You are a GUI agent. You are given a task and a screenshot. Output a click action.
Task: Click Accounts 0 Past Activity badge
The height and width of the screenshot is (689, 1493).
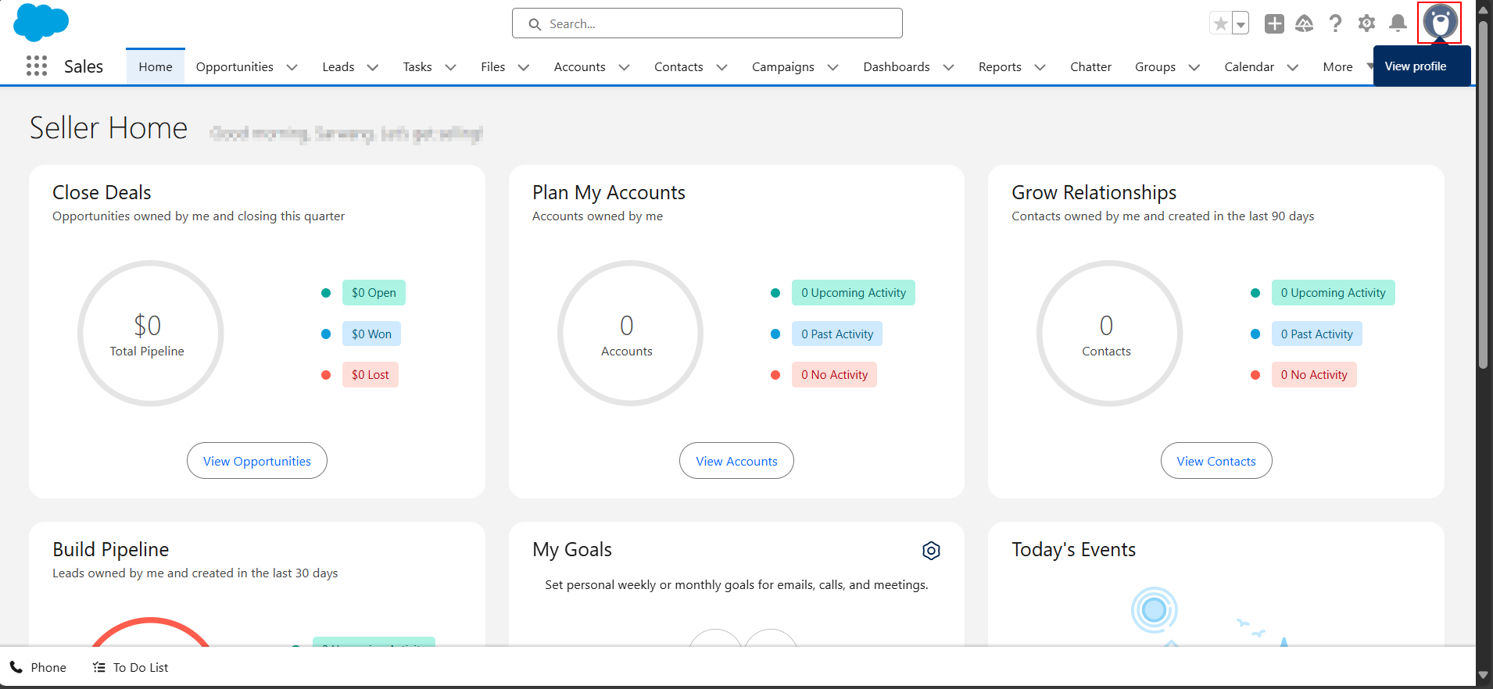837,334
